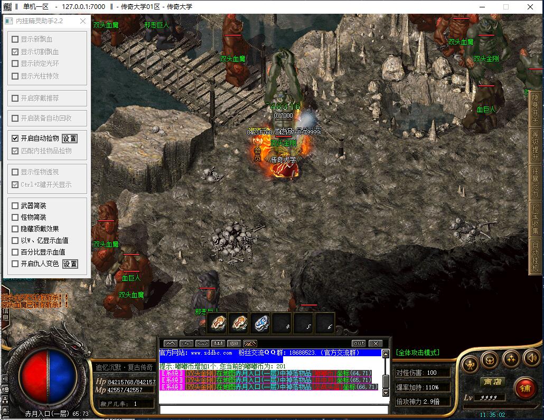Click the message lines chat icon
544x420 pixels.
pos(234,343)
